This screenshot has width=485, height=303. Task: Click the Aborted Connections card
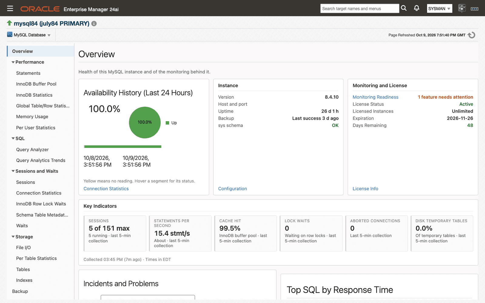point(376,233)
